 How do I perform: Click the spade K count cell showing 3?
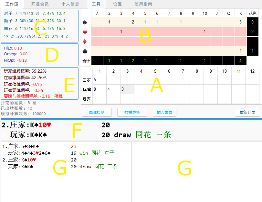[x=240, y=22]
